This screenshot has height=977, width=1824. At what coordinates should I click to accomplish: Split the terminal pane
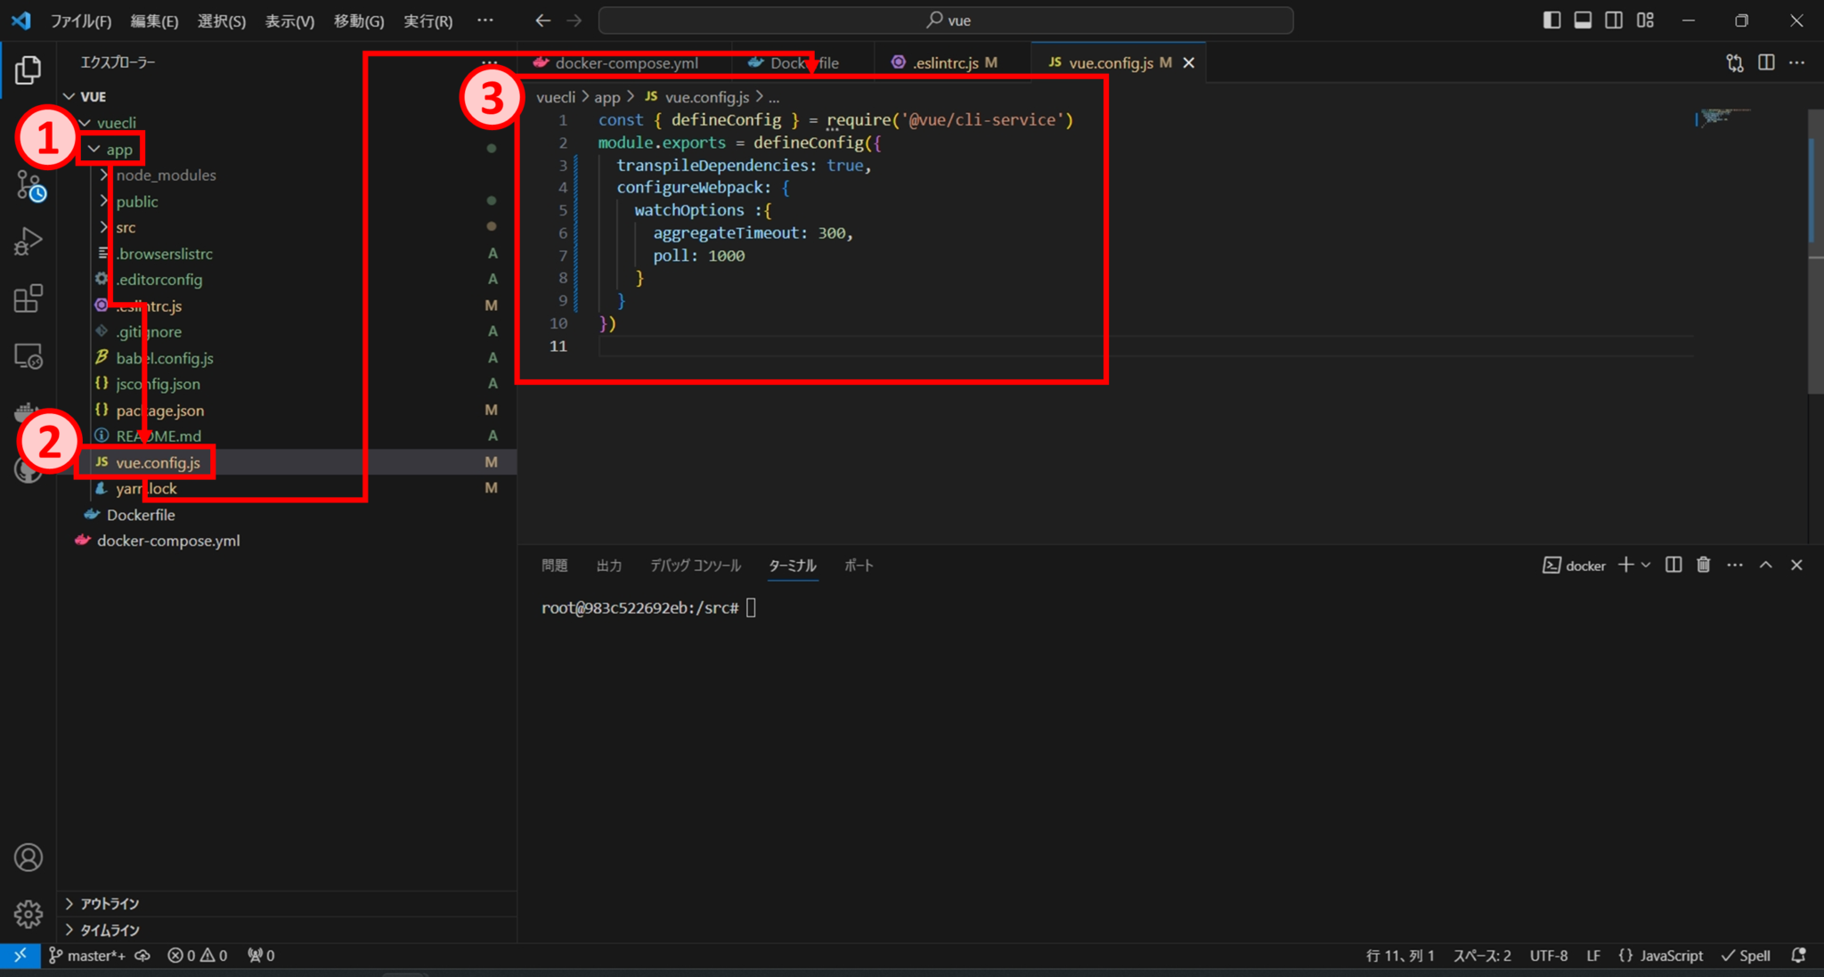(1673, 565)
